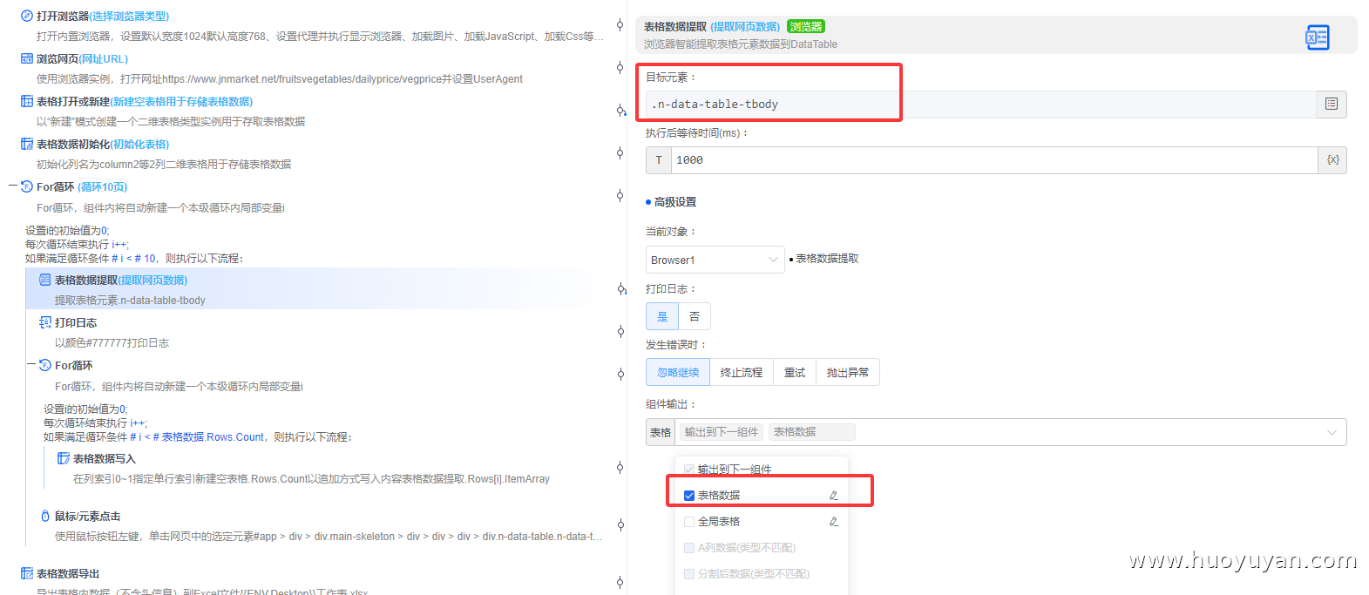Click the nested For循环 loop icon
The image size is (1369, 595).
[x=45, y=365]
